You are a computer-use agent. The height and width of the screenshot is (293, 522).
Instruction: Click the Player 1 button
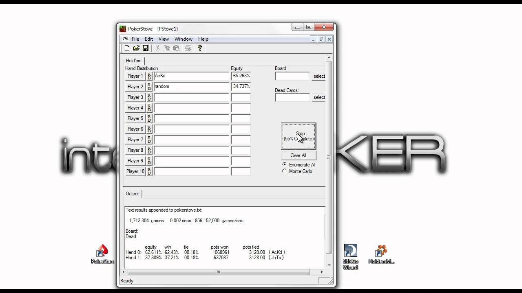135,76
